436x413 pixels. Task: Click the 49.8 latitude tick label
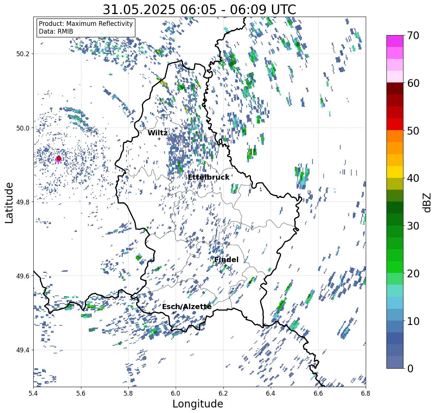[23, 202]
